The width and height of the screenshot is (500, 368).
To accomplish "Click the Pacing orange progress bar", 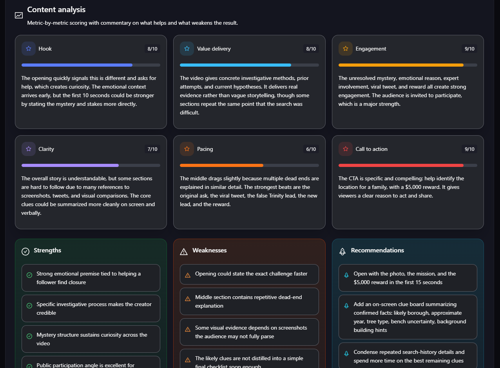I will (x=249, y=165).
